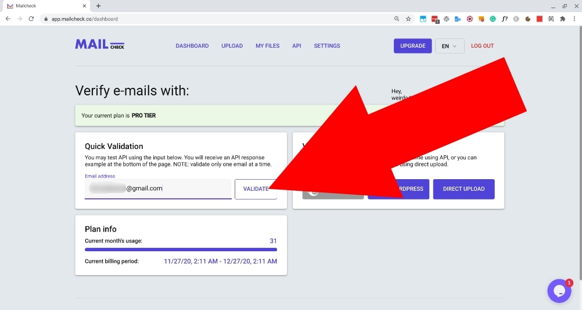Click the solid red square extension icon
Image resolution: width=582 pixels, height=310 pixels.
coord(540,19)
